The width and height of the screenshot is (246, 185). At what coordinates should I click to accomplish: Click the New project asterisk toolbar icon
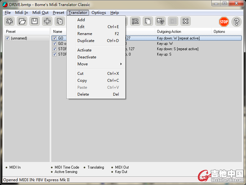click(x=9, y=21)
